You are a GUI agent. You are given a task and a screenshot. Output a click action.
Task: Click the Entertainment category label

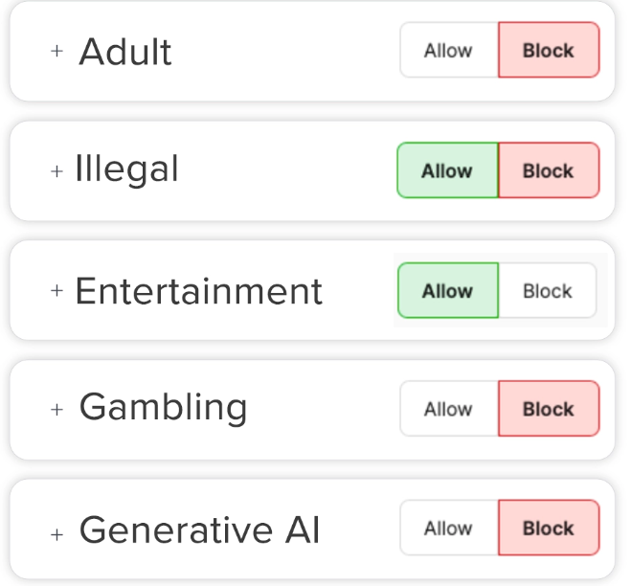pos(198,291)
